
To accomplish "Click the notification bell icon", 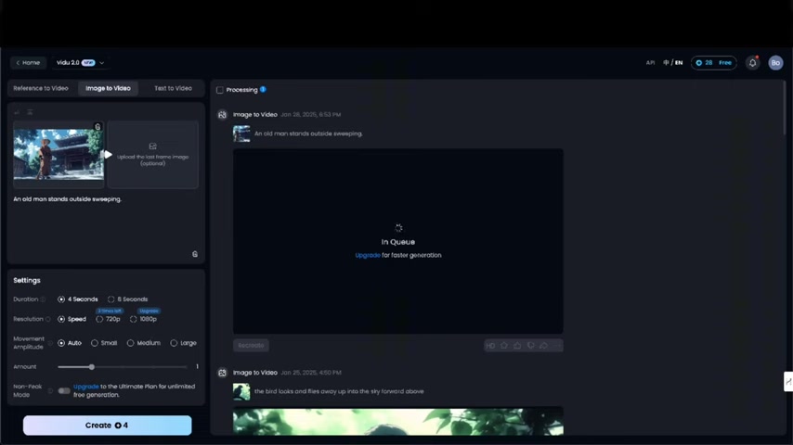I will [x=752, y=63].
